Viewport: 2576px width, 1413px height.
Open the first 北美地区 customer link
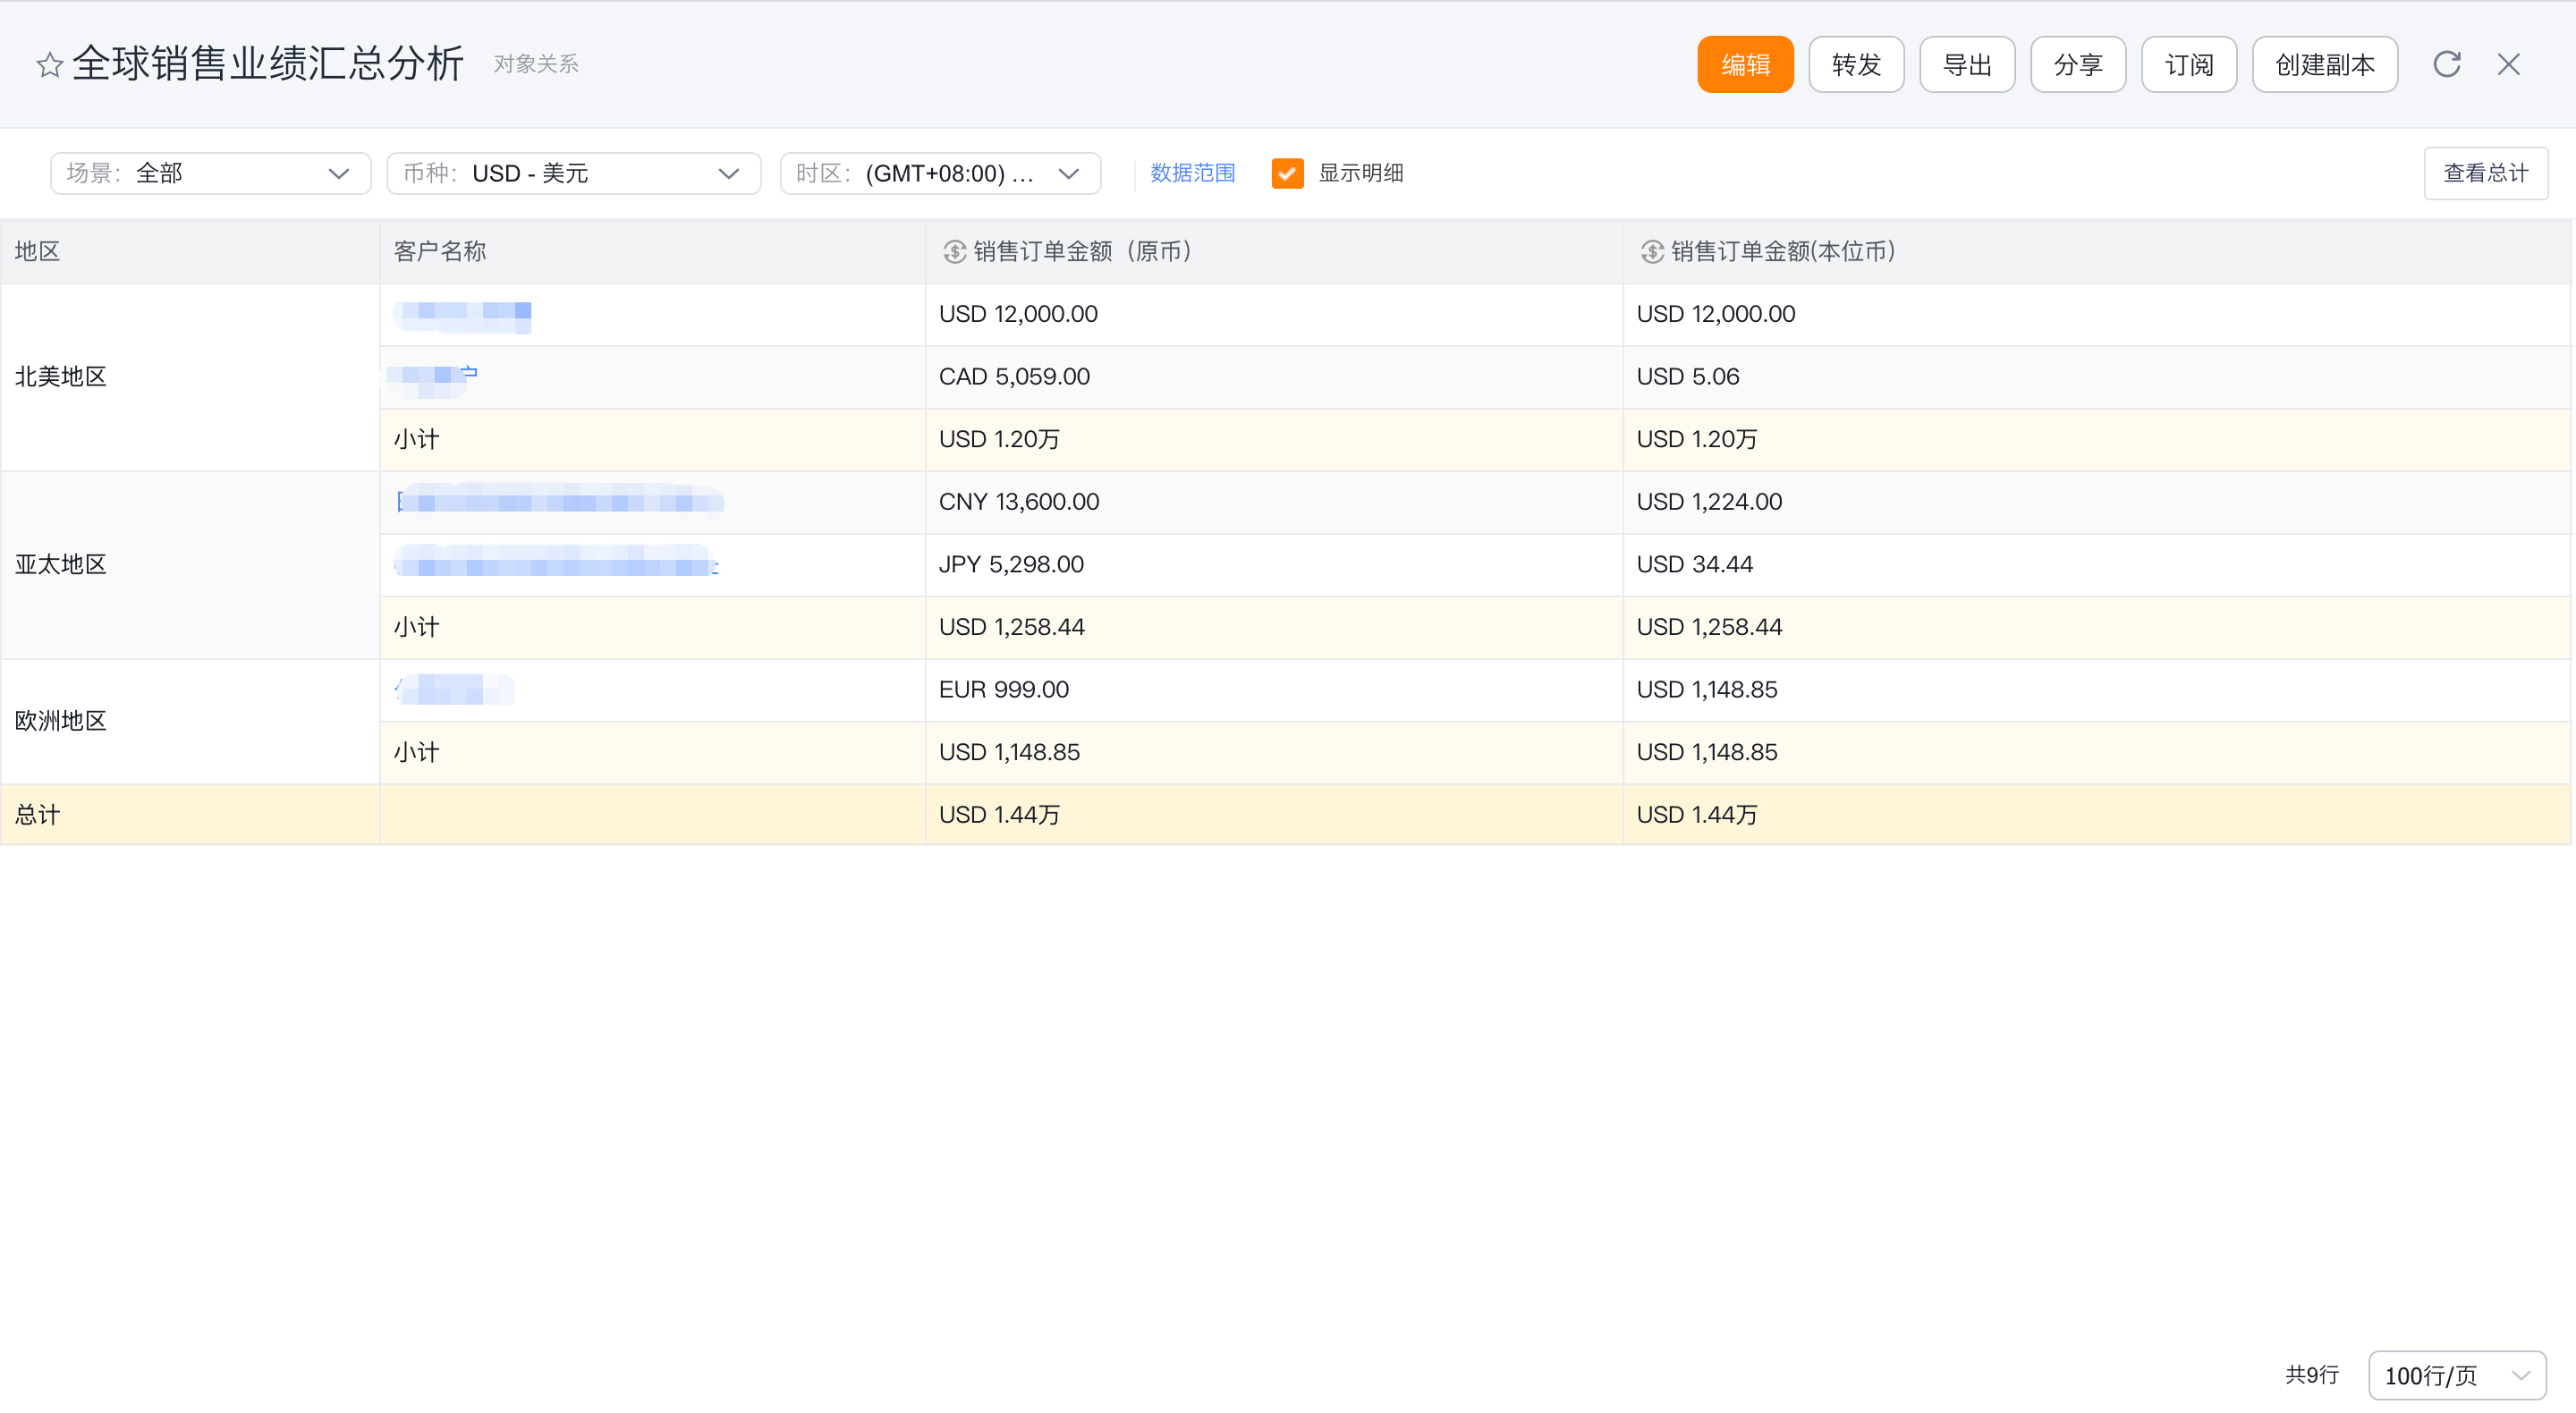463,314
